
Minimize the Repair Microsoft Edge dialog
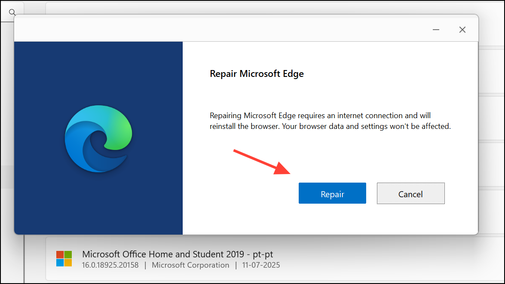click(x=436, y=30)
